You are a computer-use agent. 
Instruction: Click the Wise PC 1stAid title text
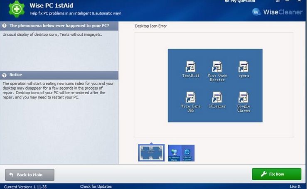pos(51,5)
